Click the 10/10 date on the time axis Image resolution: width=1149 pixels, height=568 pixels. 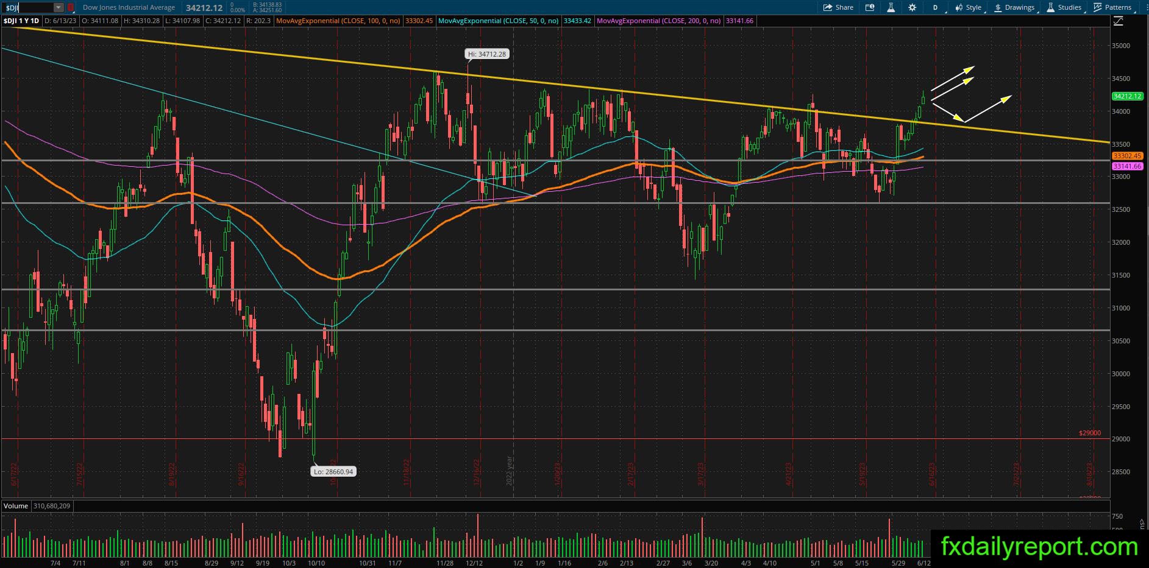316,563
